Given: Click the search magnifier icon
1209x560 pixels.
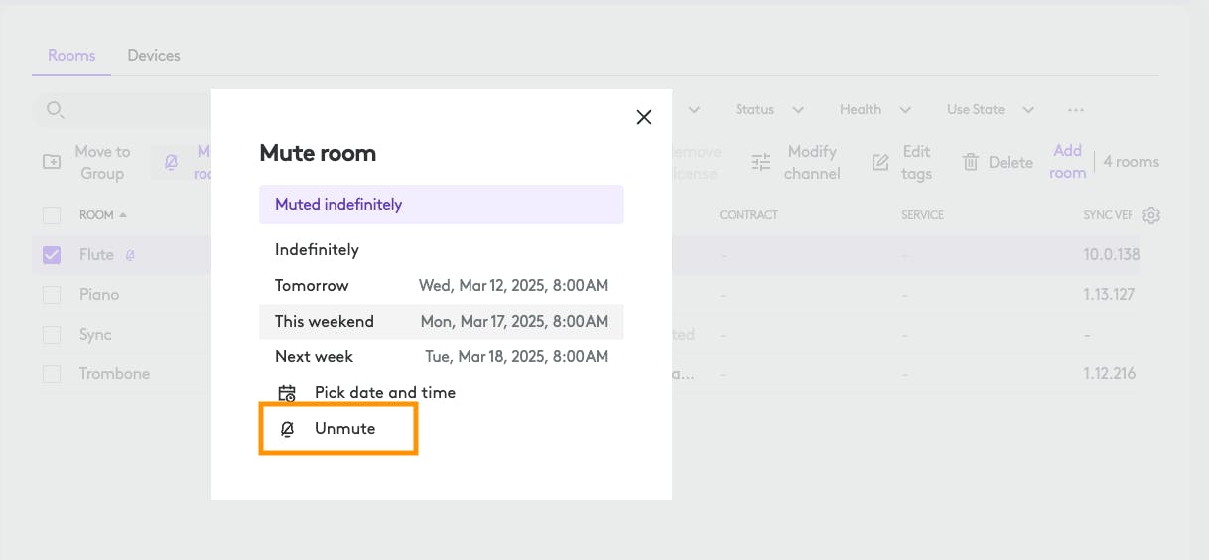Looking at the screenshot, I should coord(56,110).
